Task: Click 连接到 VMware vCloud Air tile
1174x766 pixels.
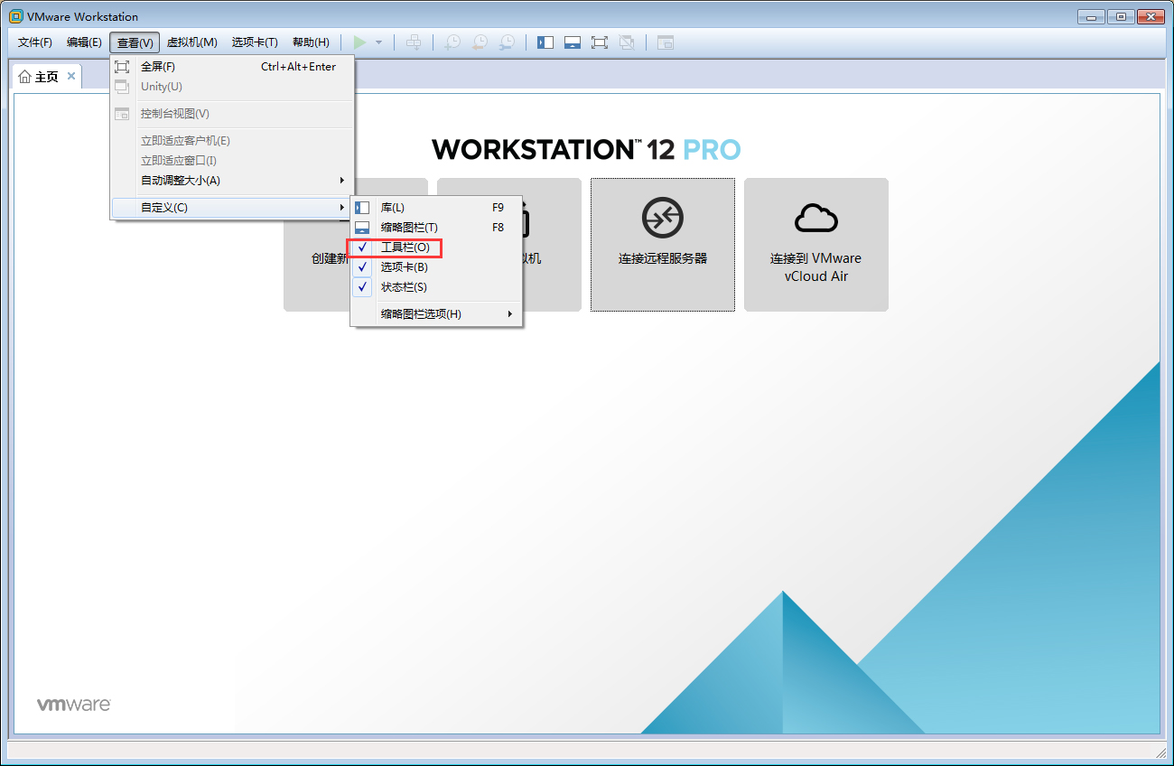Action: [x=815, y=245]
